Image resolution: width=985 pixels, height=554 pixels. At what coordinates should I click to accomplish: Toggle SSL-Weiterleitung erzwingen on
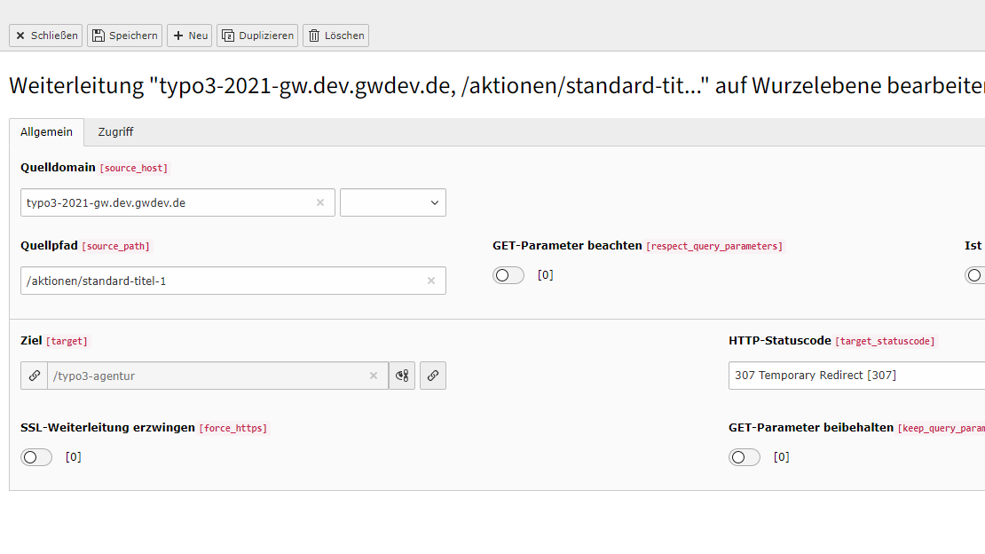(x=36, y=456)
